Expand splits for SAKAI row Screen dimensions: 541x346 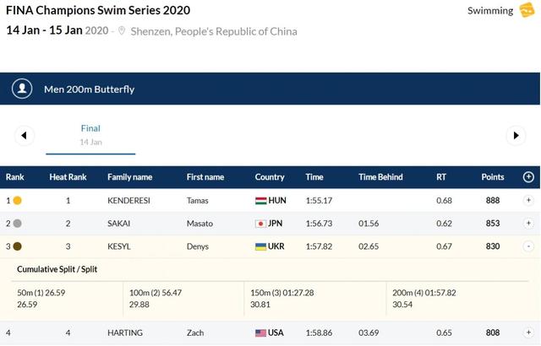click(x=528, y=224)
